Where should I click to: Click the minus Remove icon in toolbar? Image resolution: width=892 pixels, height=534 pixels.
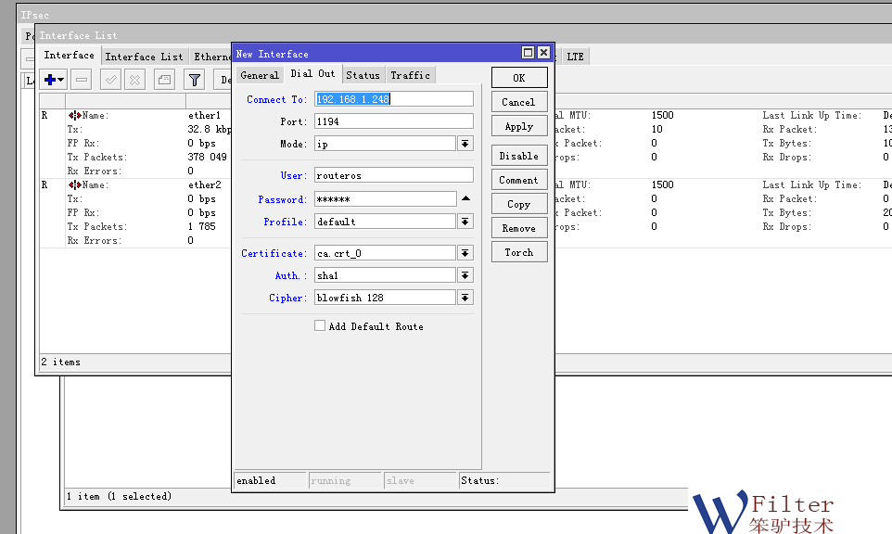click(82, 81)
